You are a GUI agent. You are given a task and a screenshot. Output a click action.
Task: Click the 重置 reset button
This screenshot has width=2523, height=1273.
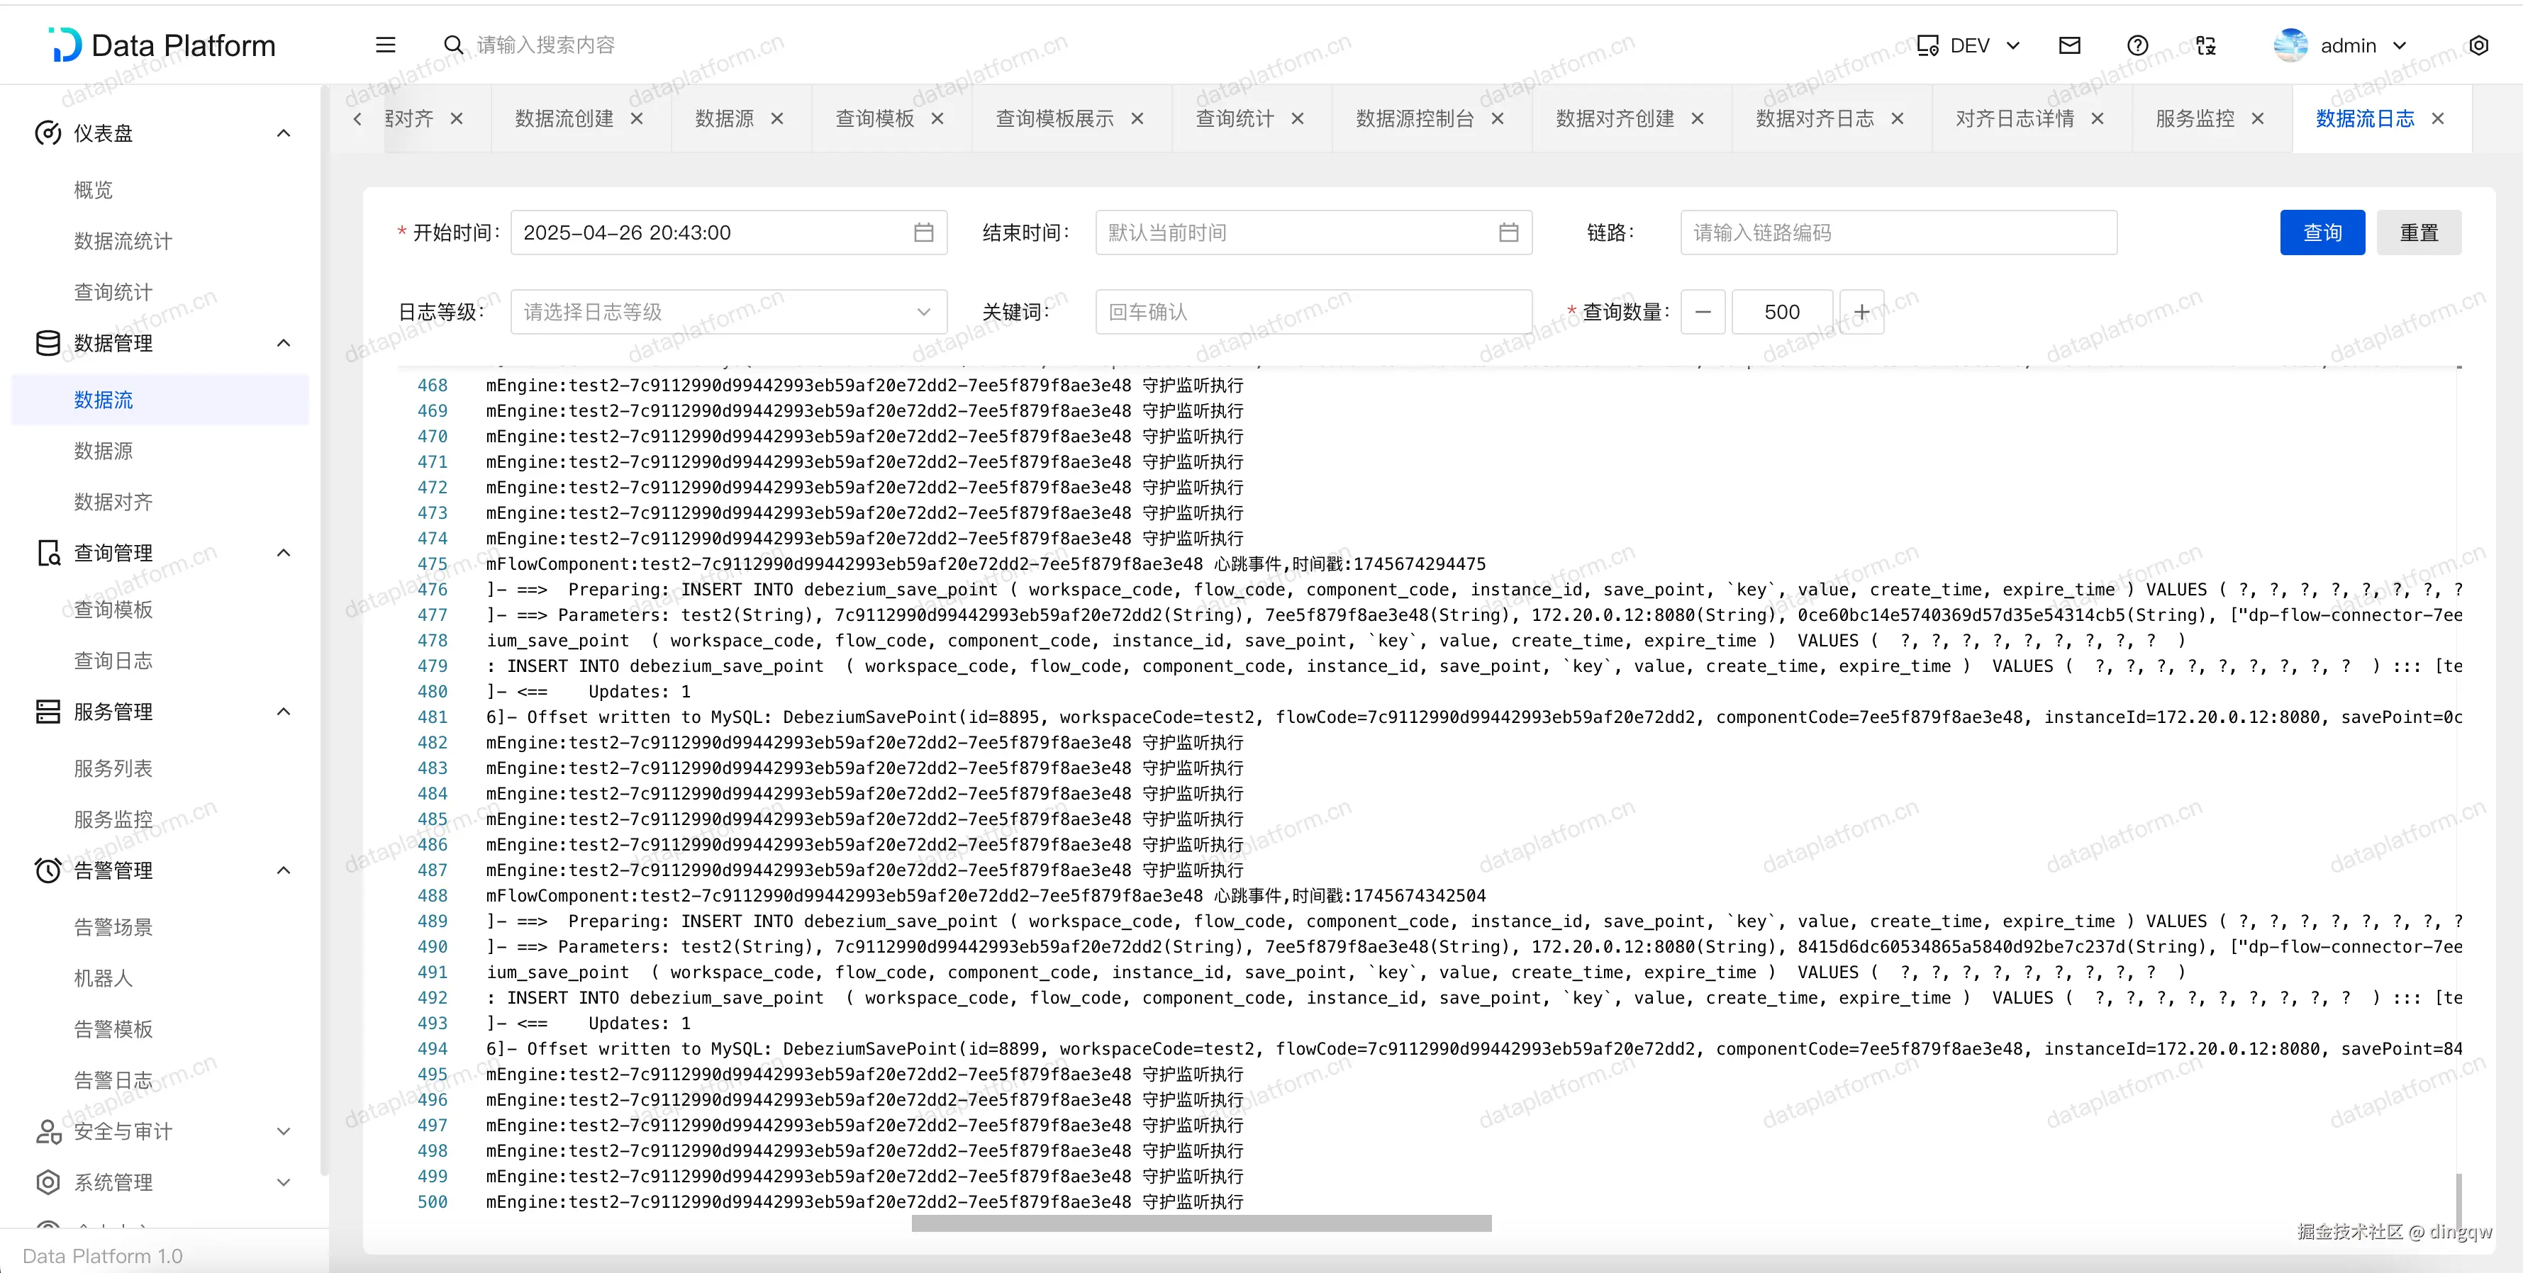tap(2417, 232)
